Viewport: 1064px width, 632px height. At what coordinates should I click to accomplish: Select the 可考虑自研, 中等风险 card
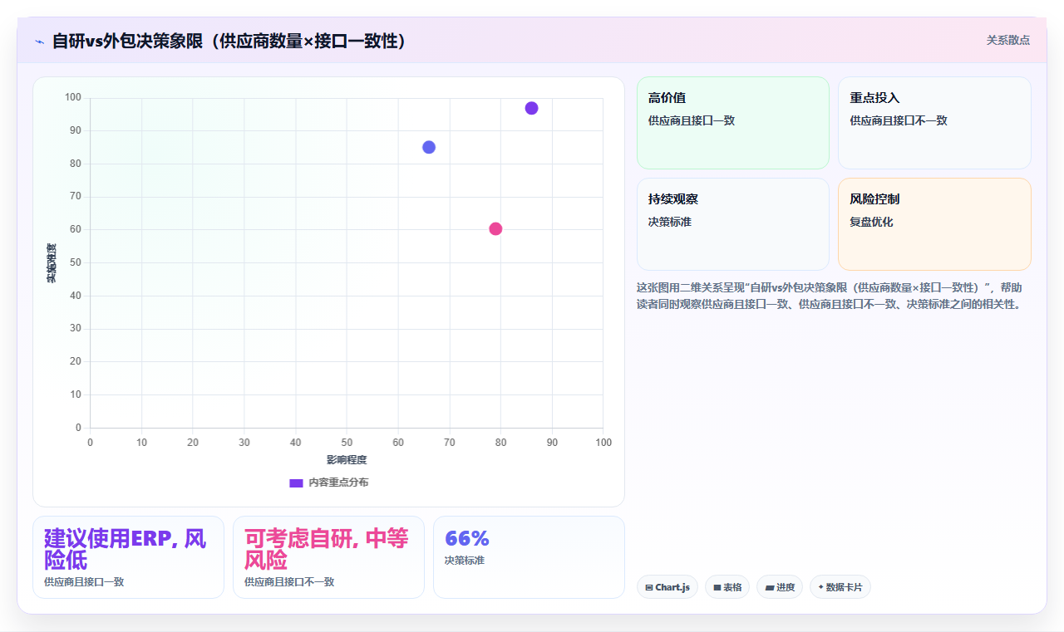click(328, 557)
